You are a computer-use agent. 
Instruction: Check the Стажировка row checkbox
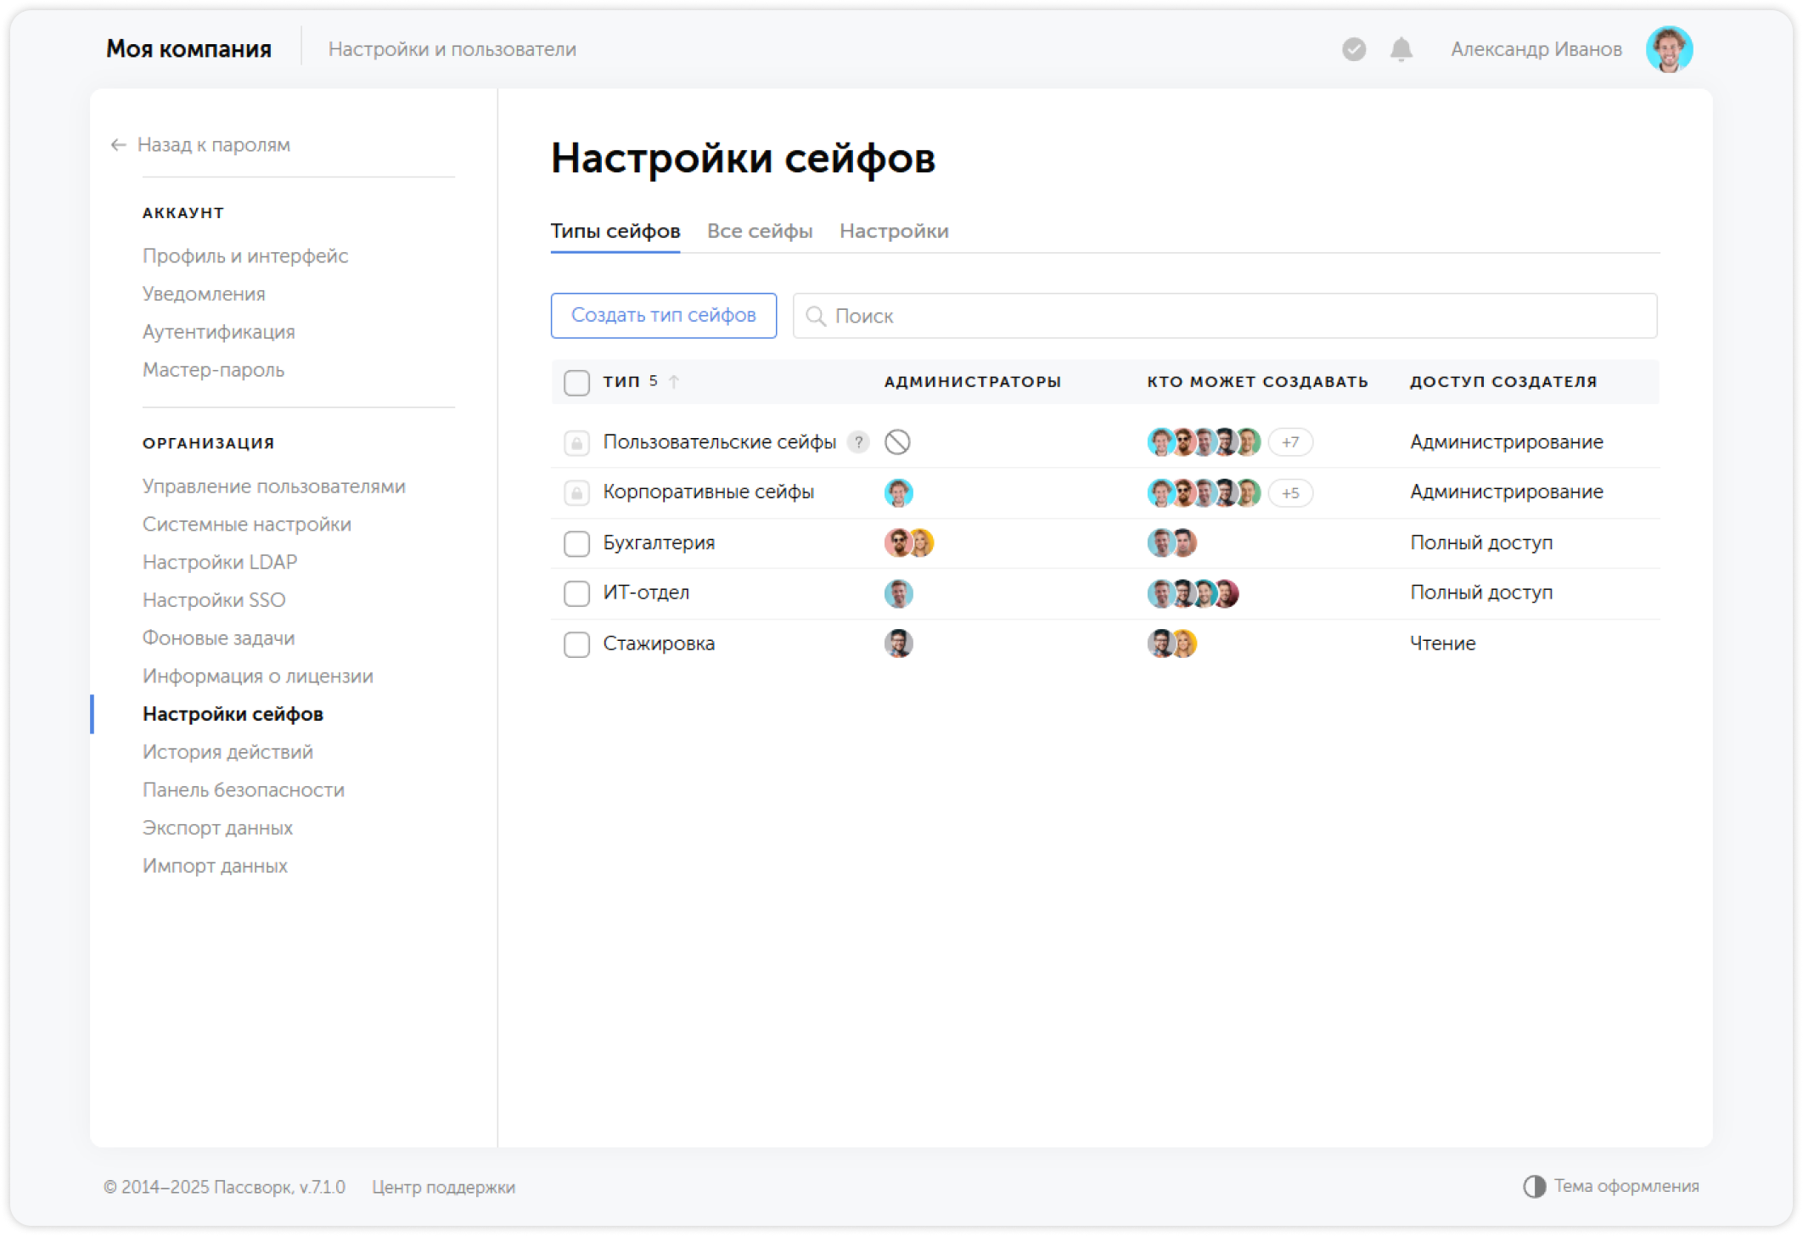tap(576, 644)
